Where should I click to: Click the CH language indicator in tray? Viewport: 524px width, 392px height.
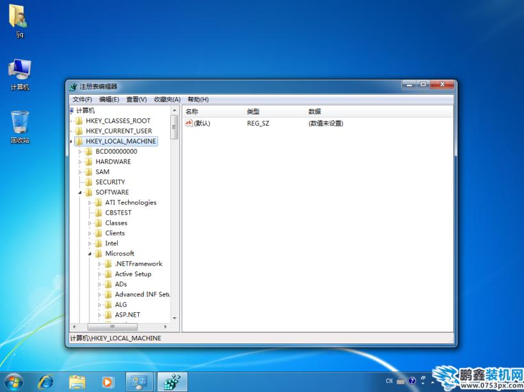click(390, 381)
